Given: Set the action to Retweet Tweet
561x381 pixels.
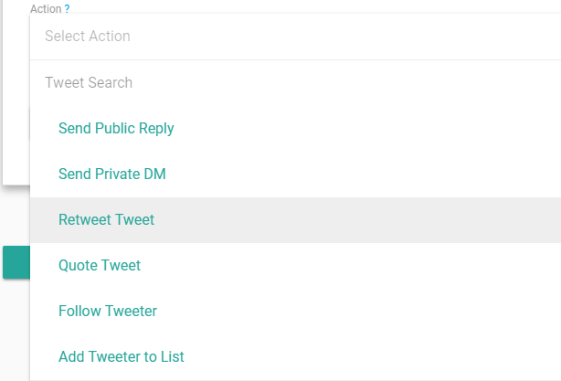Looking at the screenshot, I should click(x=106, y=220).
